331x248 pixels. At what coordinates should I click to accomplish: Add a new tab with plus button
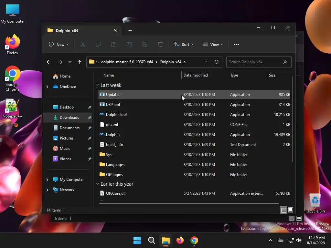tap(130, 31)
